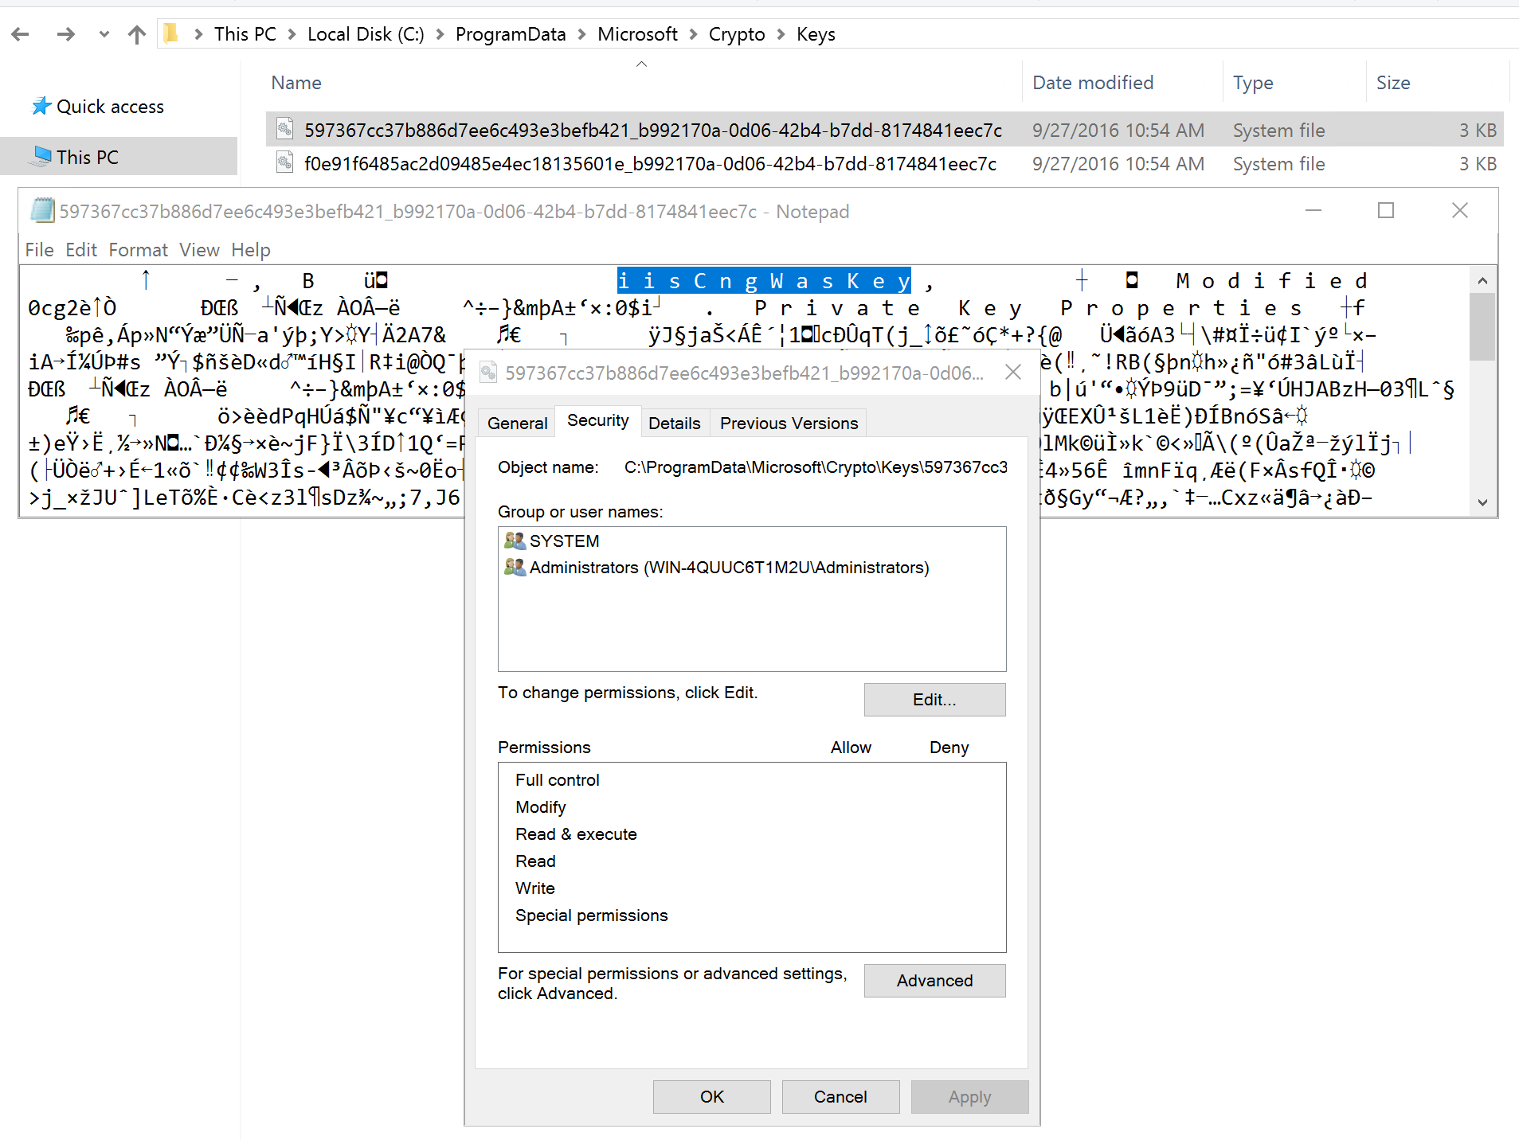Maximize the Notepad window
Screen dimensions: 1519x1140
point(1386,210)
